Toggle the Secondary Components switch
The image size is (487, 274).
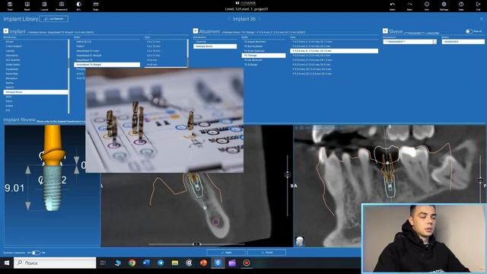coord(36,253)
